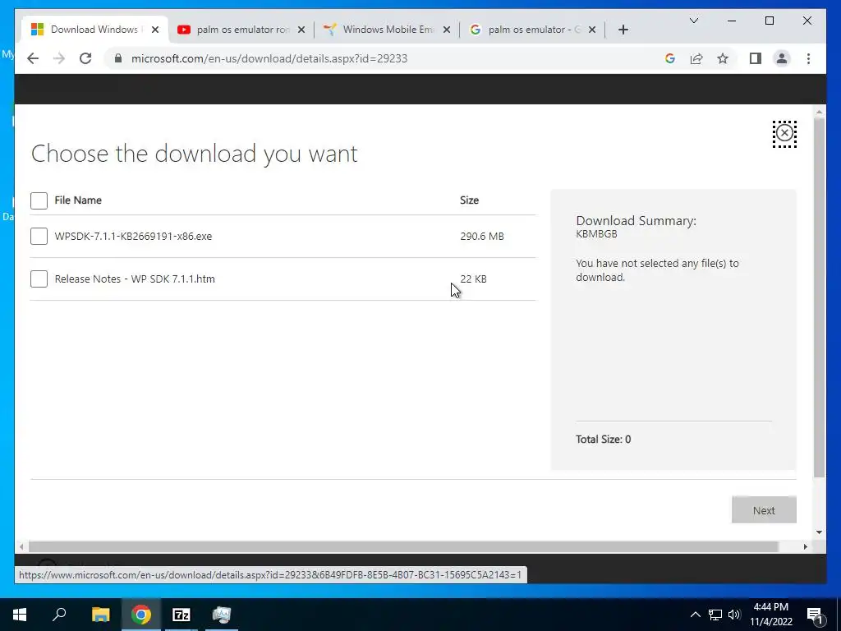Click the File Name column header

(x=78, y=200)
